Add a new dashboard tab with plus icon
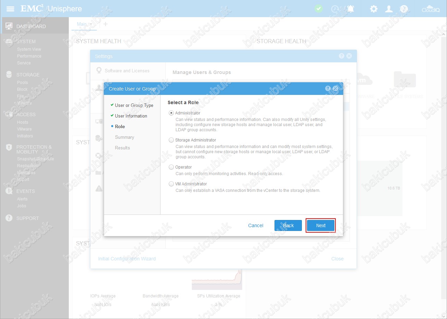Image resolution: width=447 pixels, height=319 pixels. click(105, 24)
